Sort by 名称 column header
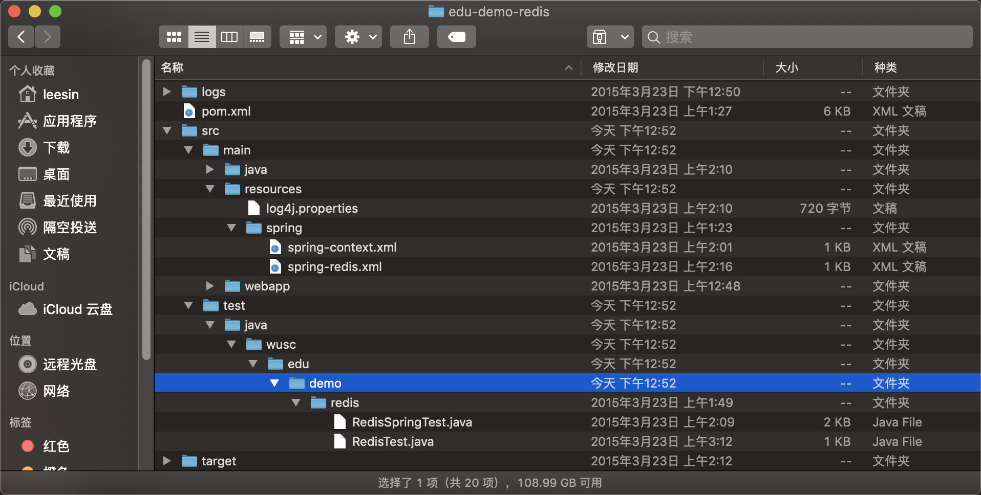981x495 pixels. 368,67
